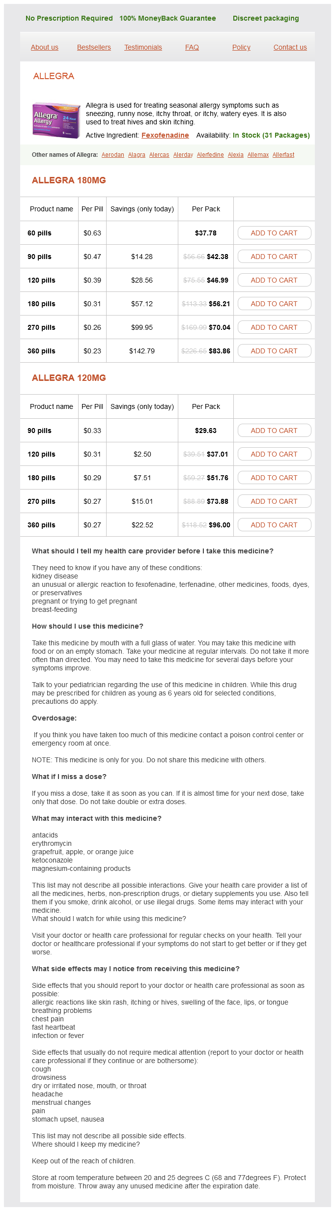The width and height of the screenshot is (335, 1211).
Task: Add 90 pills Allegra 120mg to cart
Action: click(x=274, y=431)
